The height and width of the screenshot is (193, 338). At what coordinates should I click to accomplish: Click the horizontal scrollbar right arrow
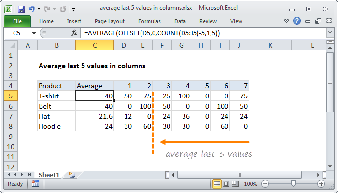click(x=319, y=175)
